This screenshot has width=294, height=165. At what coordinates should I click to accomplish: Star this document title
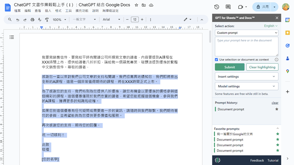point(136,5)
